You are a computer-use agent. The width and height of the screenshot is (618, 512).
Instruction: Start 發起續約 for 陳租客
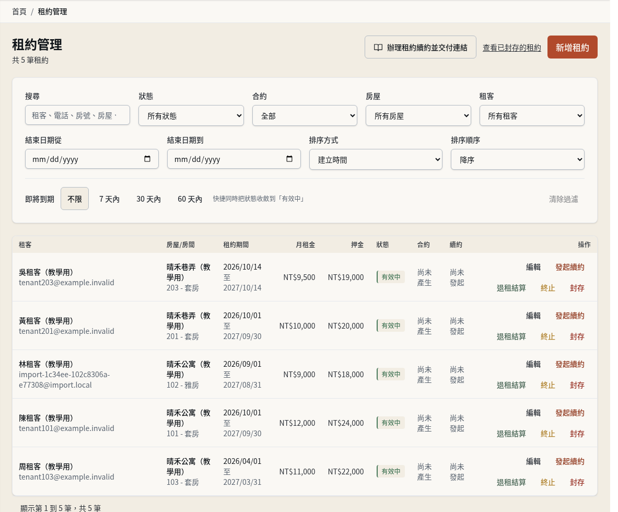pos(570,413)
